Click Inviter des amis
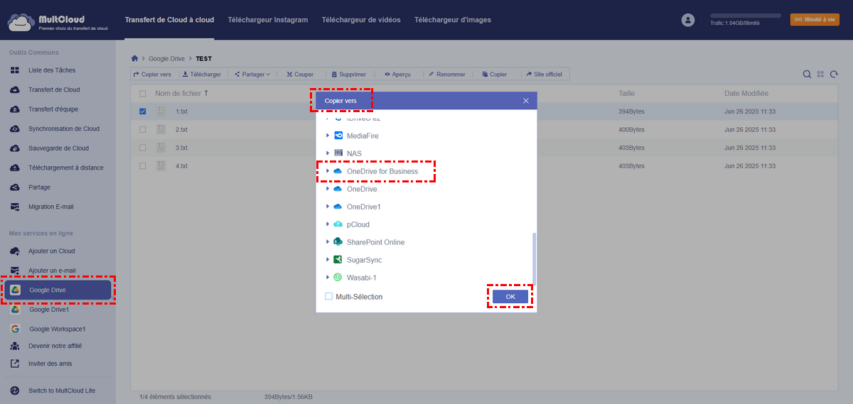 50,364
